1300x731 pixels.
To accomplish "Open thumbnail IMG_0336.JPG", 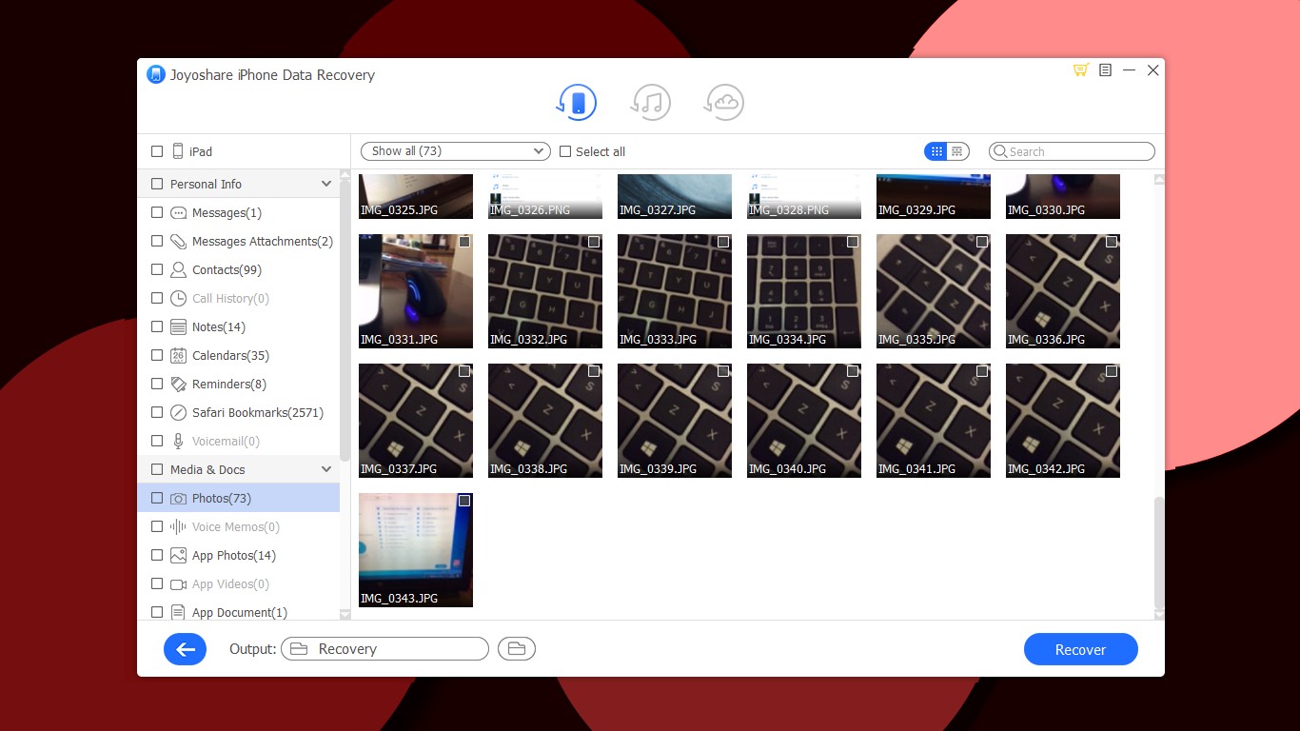I will pyautogui.click(x=1063, y=291).
